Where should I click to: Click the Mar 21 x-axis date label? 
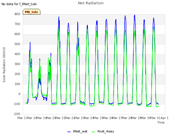click(61, 118)
